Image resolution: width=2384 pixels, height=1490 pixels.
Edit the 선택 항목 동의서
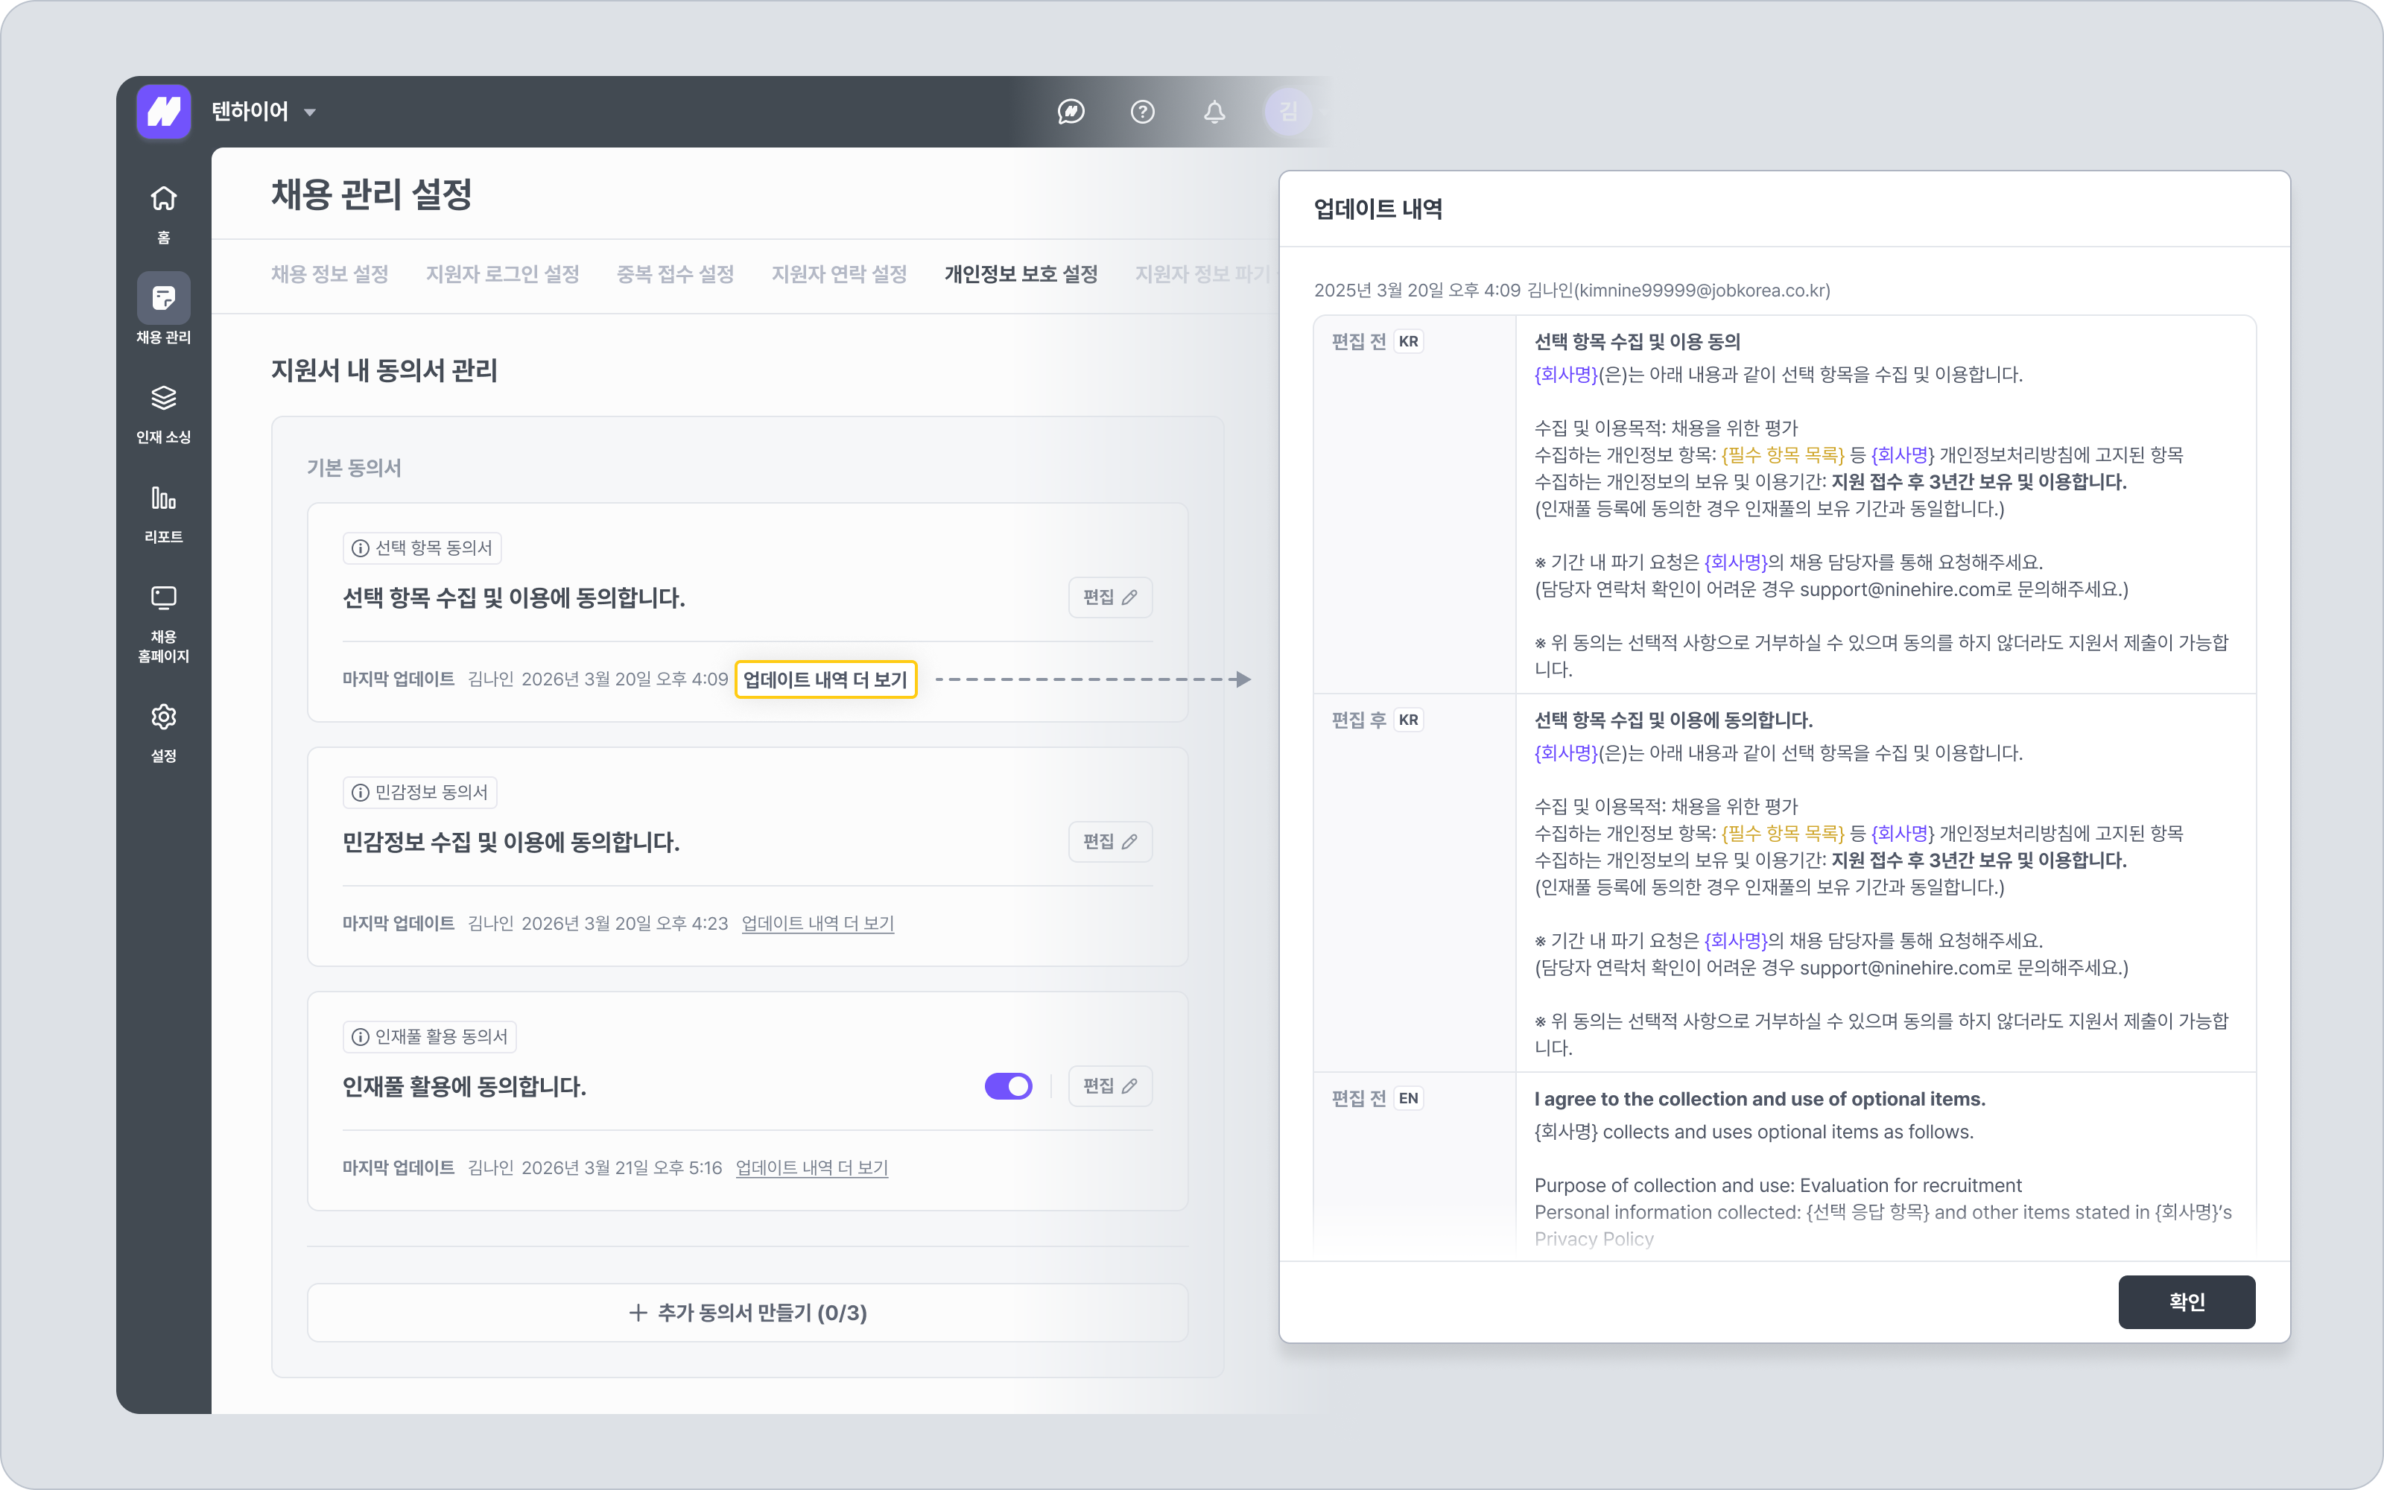(1110, 597)
